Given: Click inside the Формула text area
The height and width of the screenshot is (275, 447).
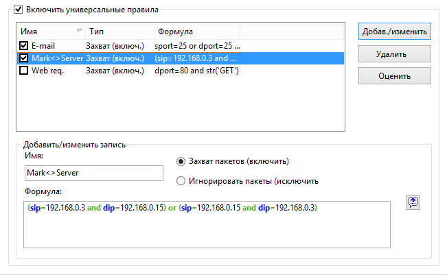Looking at the screenshot, I should point(207,225).
